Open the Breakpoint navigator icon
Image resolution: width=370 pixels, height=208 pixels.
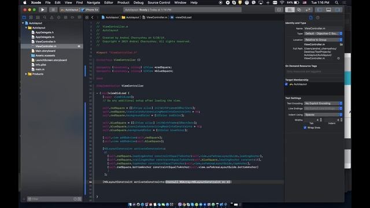point(72,17)
